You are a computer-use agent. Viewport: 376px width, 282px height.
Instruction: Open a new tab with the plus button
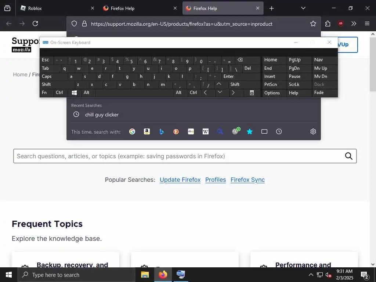coord(271,8)
